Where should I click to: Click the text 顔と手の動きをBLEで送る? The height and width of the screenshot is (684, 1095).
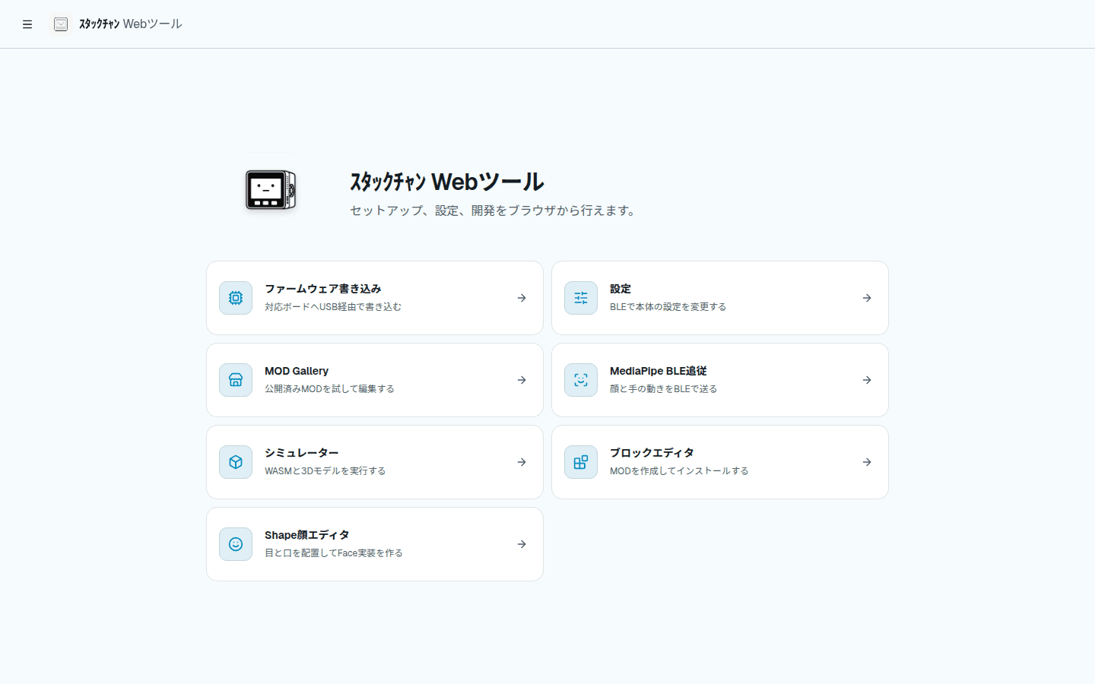click(x=663, y=389)
